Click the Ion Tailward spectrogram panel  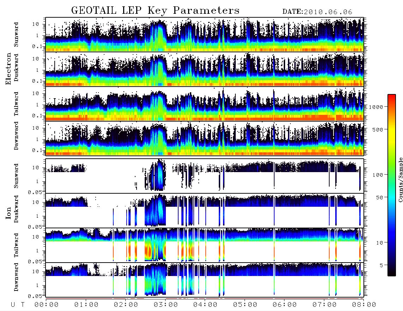pos(205,245)
